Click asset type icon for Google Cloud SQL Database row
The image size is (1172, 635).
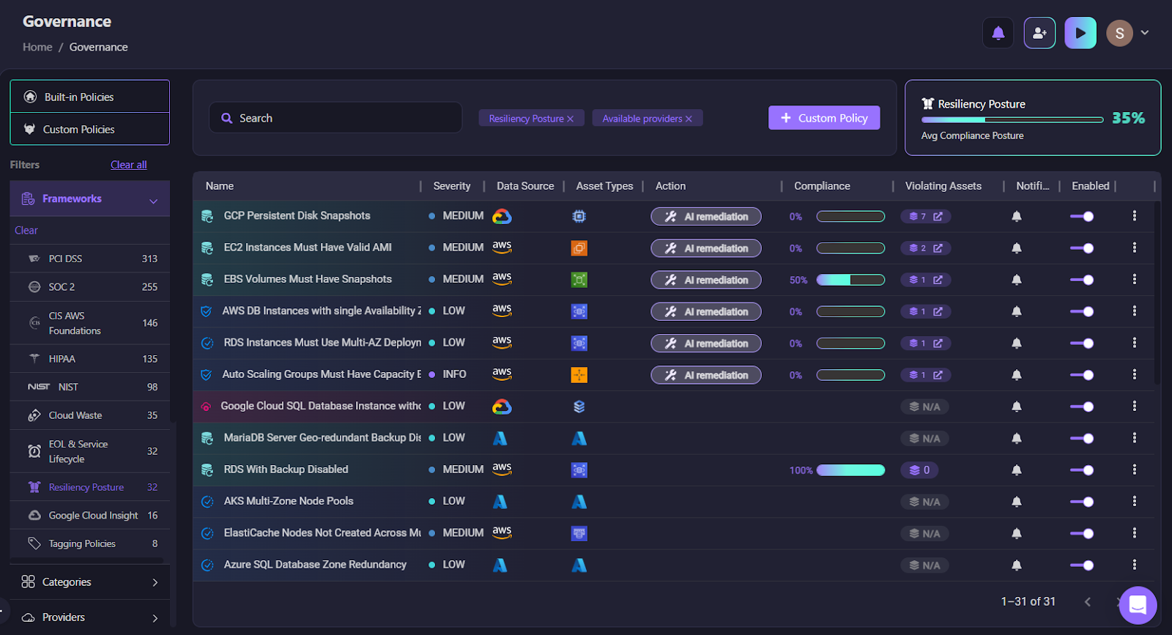[x=579, y=406]
